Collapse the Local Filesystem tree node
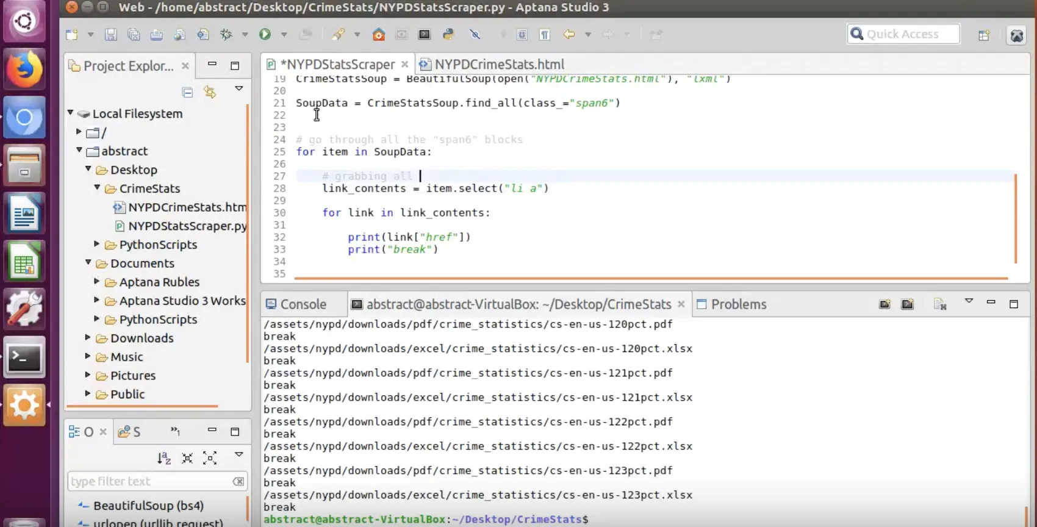The image size is (1037, 527). coord(71,113)
